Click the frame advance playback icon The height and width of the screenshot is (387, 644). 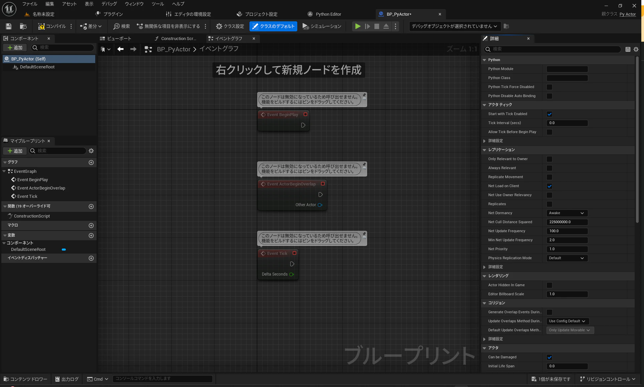tap(367, 26)
